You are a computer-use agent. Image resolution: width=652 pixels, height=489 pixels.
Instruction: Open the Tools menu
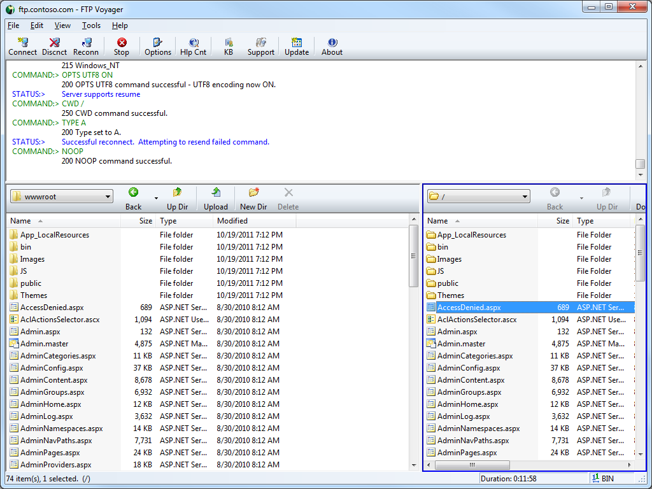tap(91, 25)
